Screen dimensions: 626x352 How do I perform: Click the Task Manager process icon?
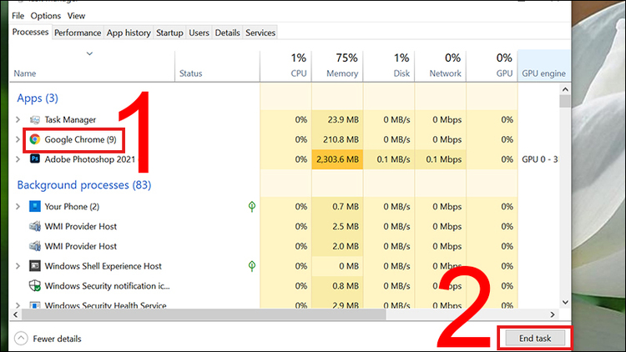pos(34,119)
